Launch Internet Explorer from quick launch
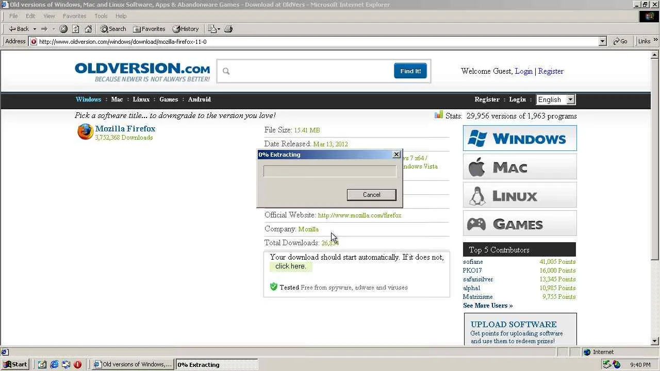The image size is (660, 371). tap(54, 364)
